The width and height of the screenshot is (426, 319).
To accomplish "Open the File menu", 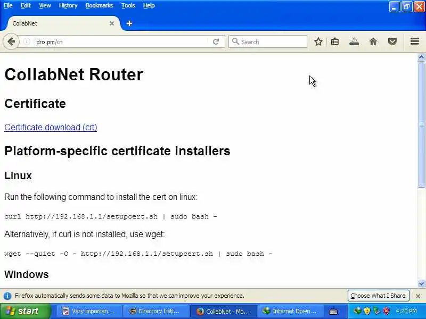I will [8, 5].
